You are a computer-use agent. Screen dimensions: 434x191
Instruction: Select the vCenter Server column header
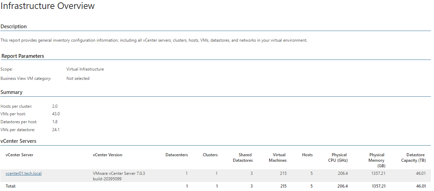pyautogui.click(x=20, y=155)
